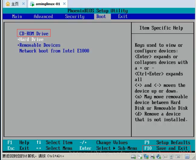
Task: Close the aminglinux-01 tab
Action: coord(64,4)
